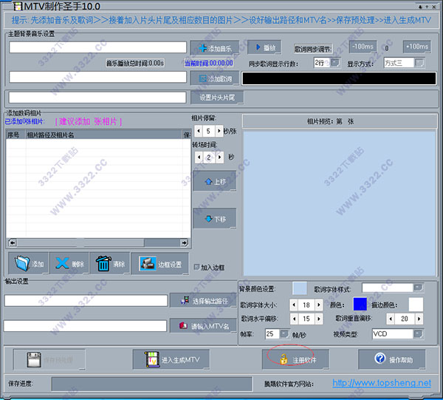Click the 注册软件 lock button
This screenshot has width=443, height=400.
[295, 359]
